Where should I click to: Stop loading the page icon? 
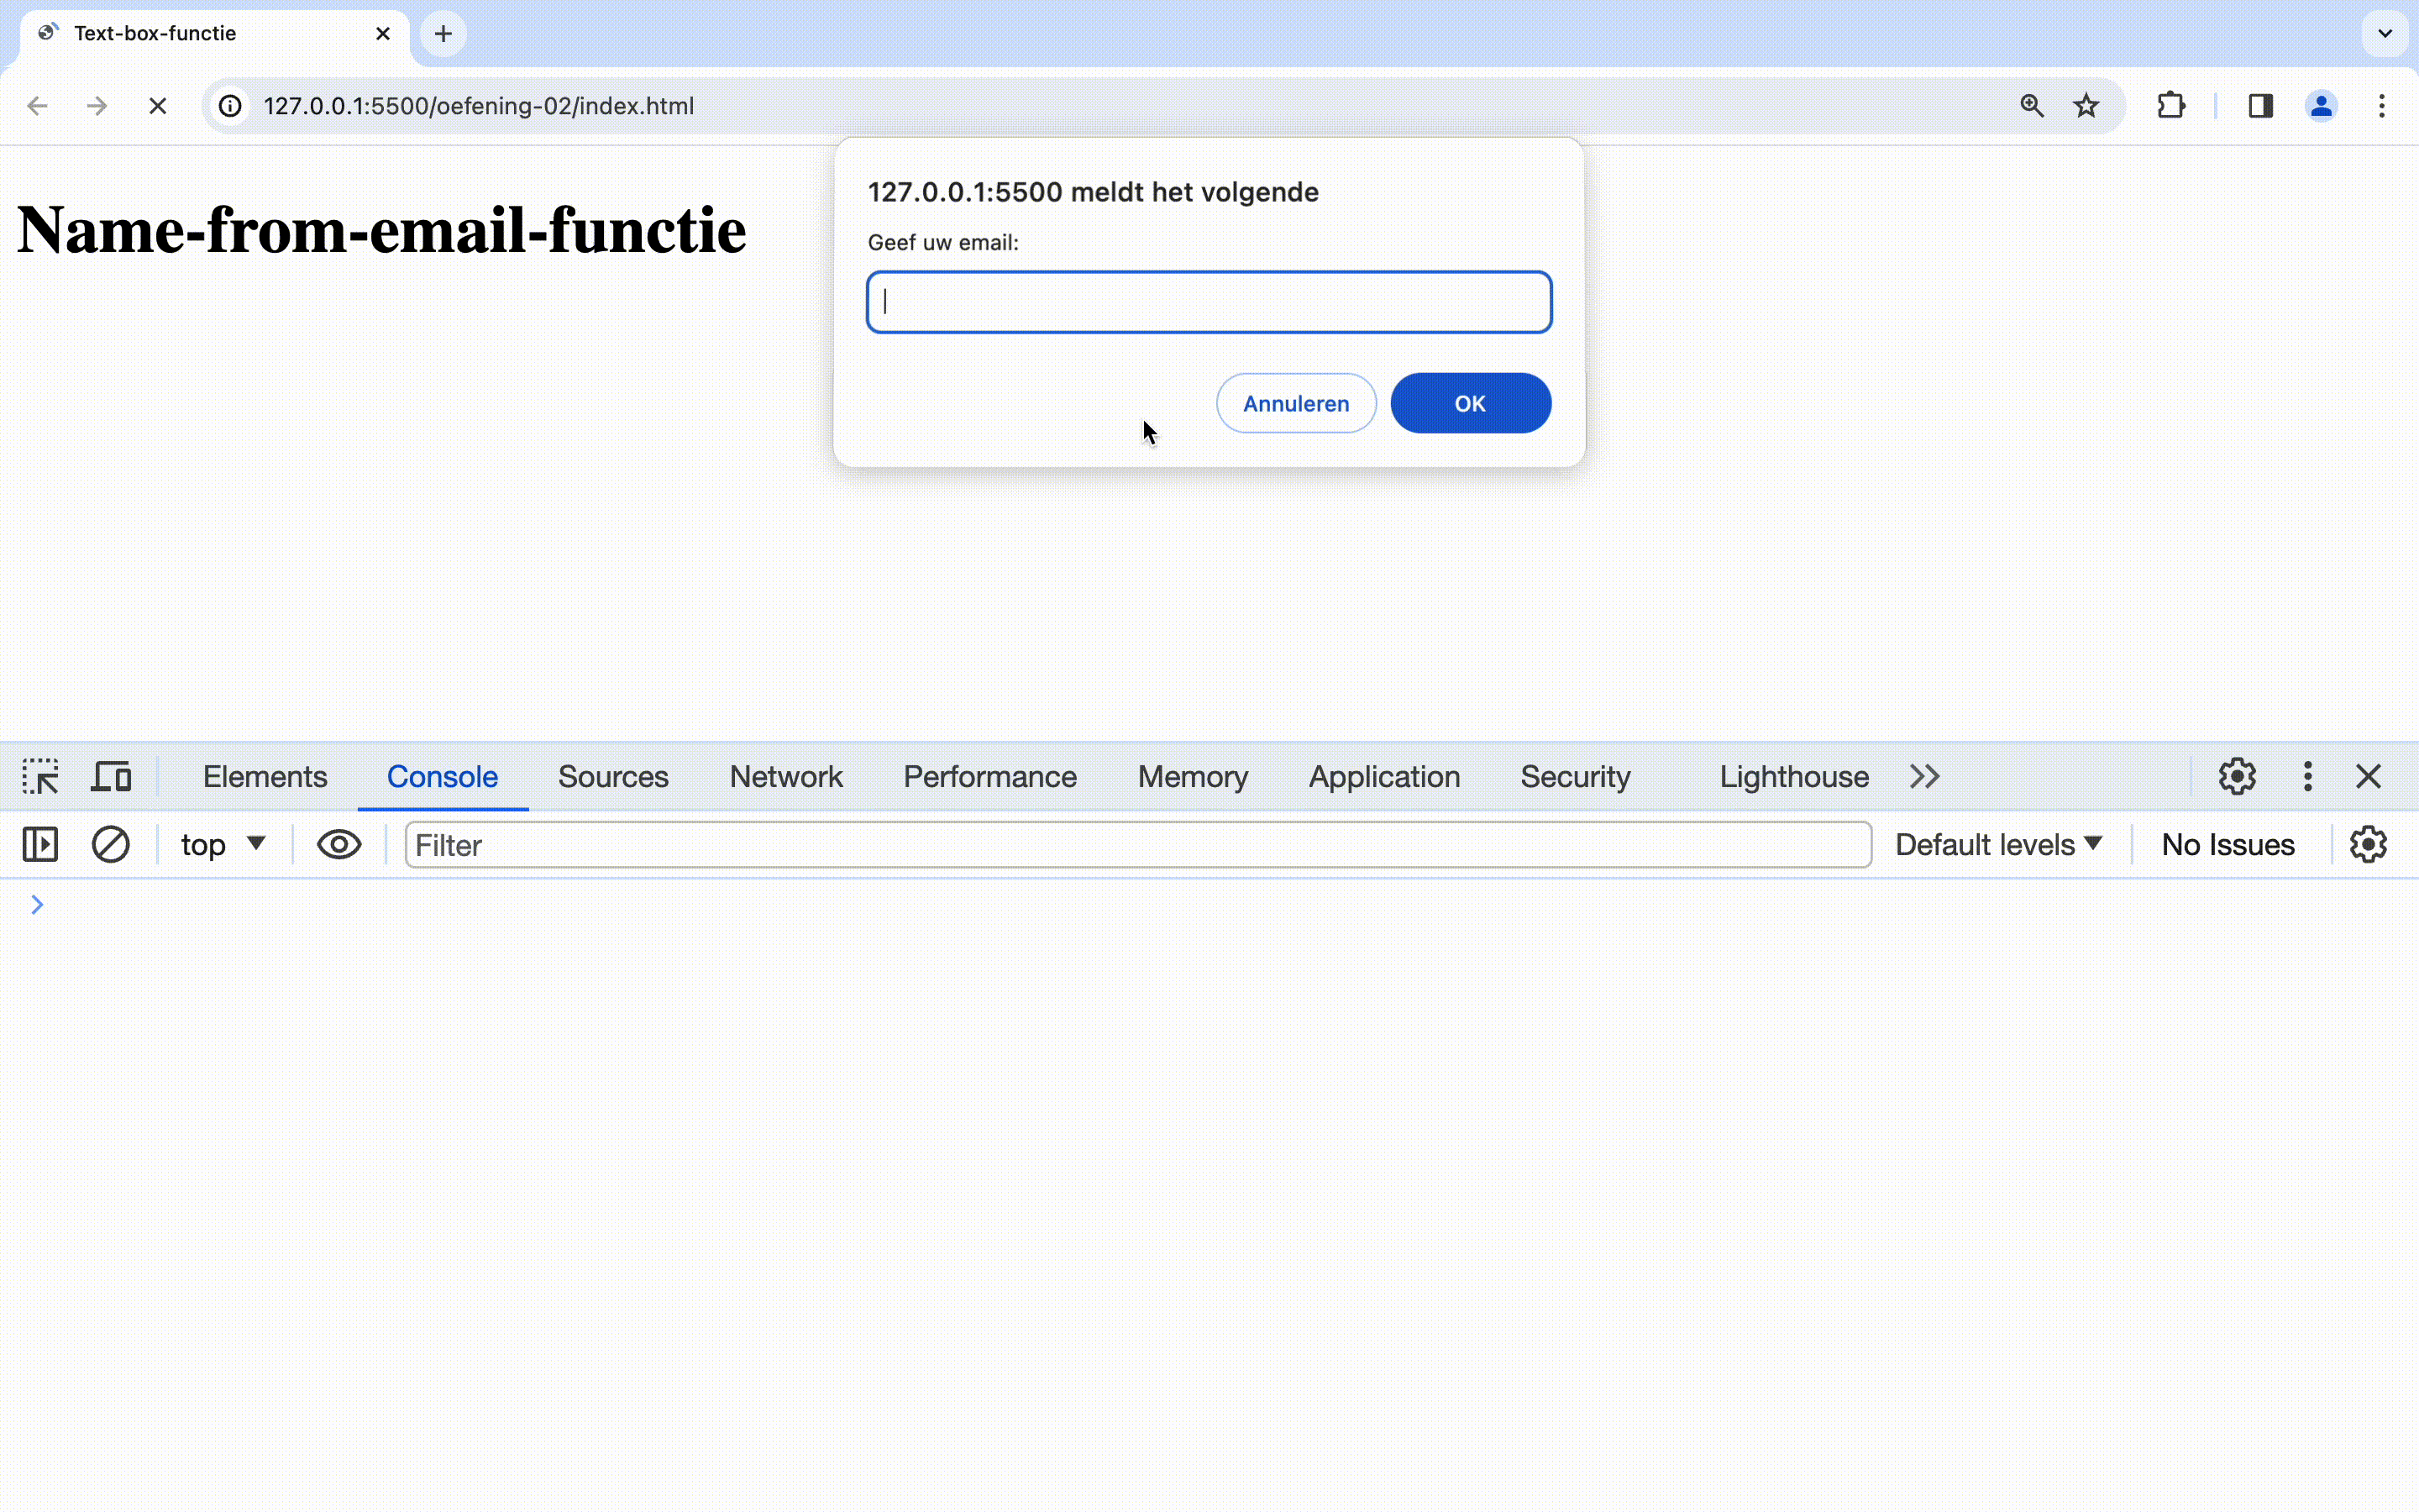point(158,106)
